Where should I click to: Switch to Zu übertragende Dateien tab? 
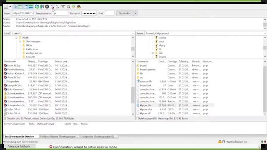[x=20, y=137]
